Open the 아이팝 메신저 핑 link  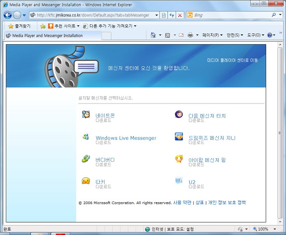207,160
